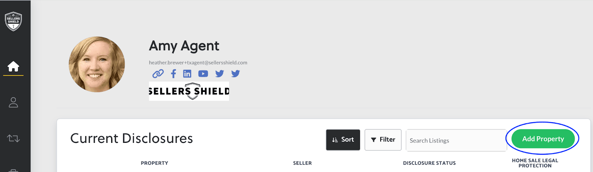The image size is (593, 172).
Task: Click the agent email address text
Action: click(x=198, y=63)
